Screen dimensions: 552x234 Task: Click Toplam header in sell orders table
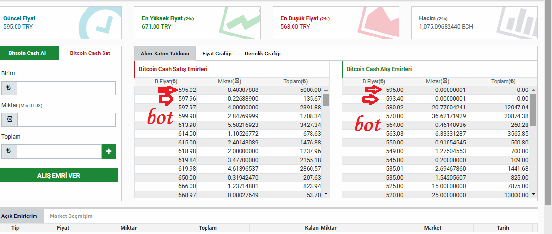click(295, 81)
